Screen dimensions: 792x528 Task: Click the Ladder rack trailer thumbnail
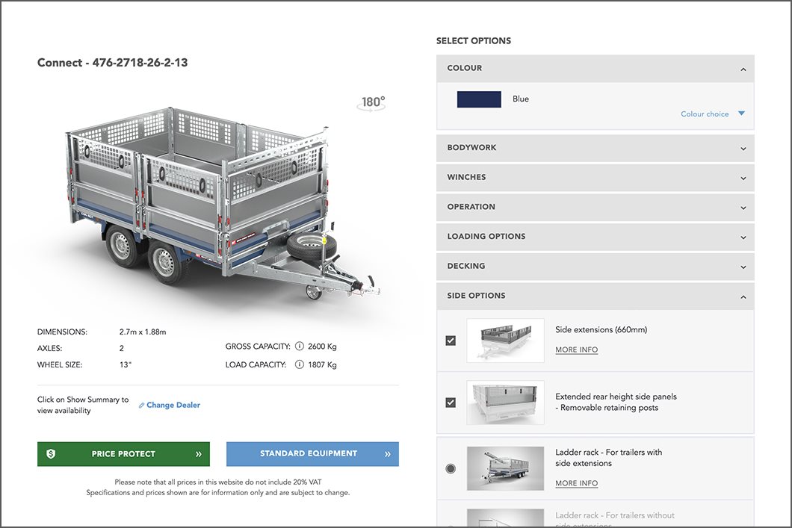pyautogui.click(x=506, y=468)
